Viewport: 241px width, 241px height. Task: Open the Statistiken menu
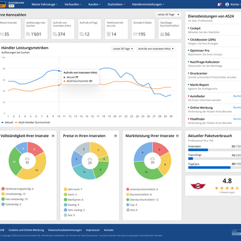(x=116, y=4)
